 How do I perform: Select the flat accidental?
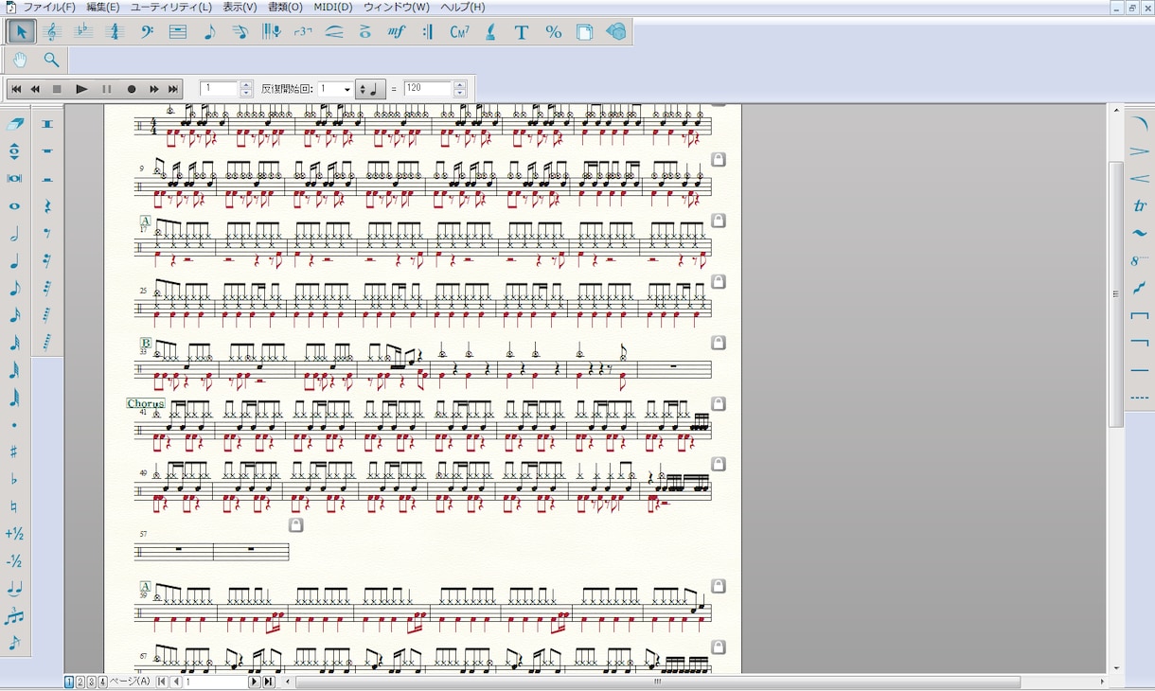point(14,480)
